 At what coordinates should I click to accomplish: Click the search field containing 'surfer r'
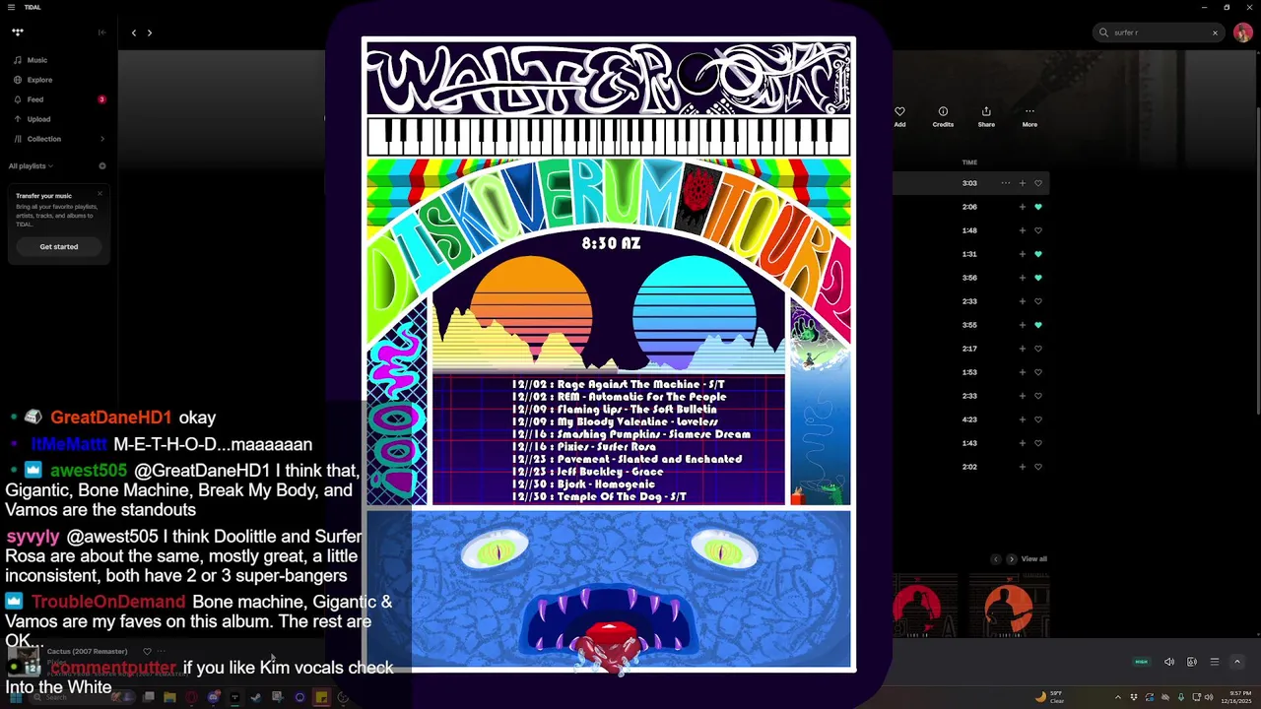[x=1159, y=32]
